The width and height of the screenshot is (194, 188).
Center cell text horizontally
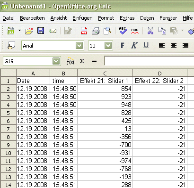coord(174,46)
